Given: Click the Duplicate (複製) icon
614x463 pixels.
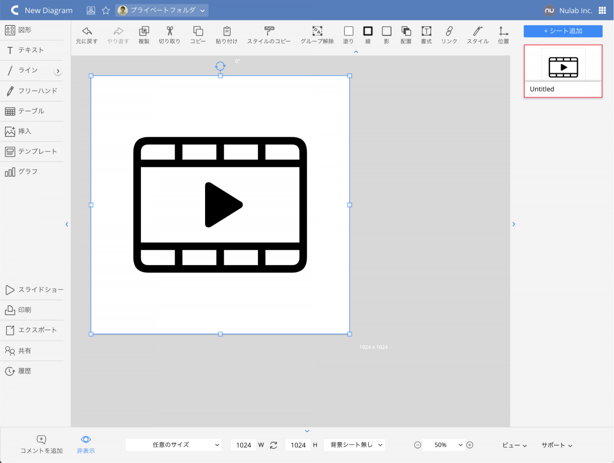Looking at the screenshot, I should (x=144, y=31).
